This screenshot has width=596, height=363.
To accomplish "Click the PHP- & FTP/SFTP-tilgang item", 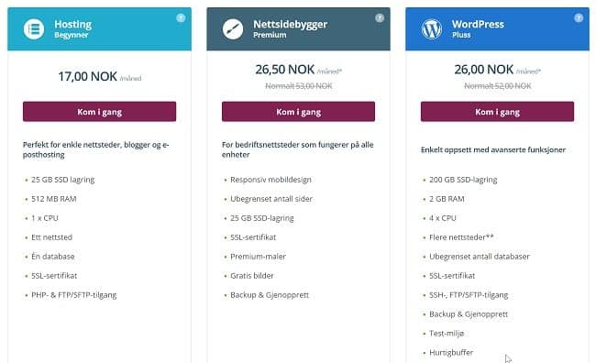I will point(73,295).
